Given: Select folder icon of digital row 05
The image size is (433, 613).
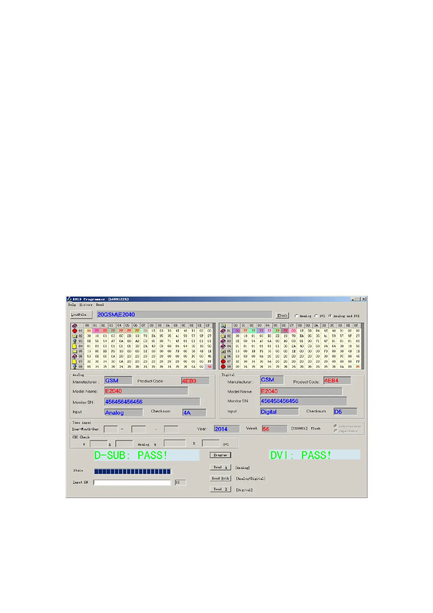Looking at the screenshot, I should pyautogui.click(x=223, y=351).
